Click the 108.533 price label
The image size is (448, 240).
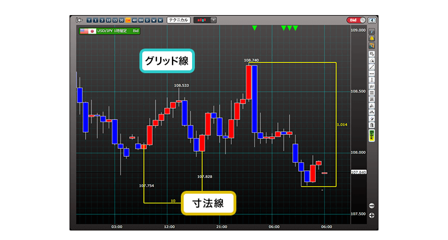click(181, 85)
